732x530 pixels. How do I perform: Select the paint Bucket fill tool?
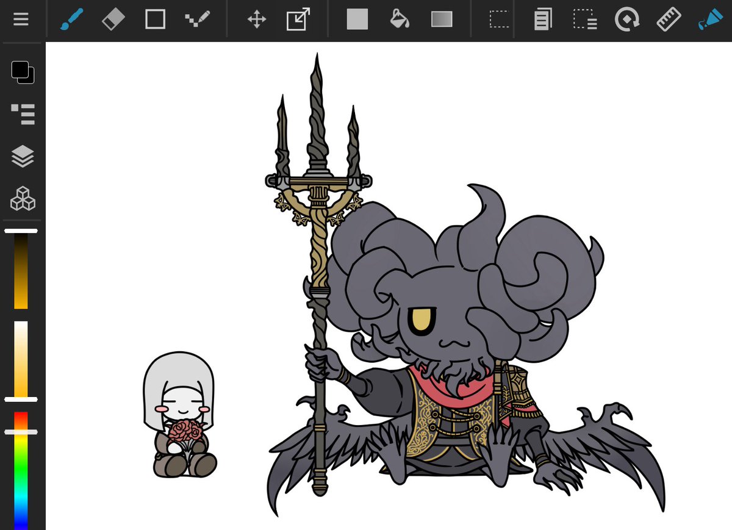coord(400,20)
